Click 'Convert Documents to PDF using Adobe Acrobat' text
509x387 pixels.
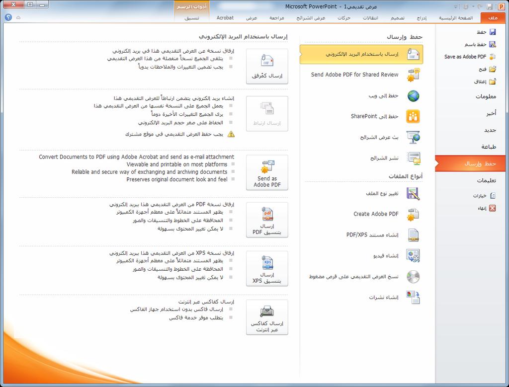tap(136, 157)
